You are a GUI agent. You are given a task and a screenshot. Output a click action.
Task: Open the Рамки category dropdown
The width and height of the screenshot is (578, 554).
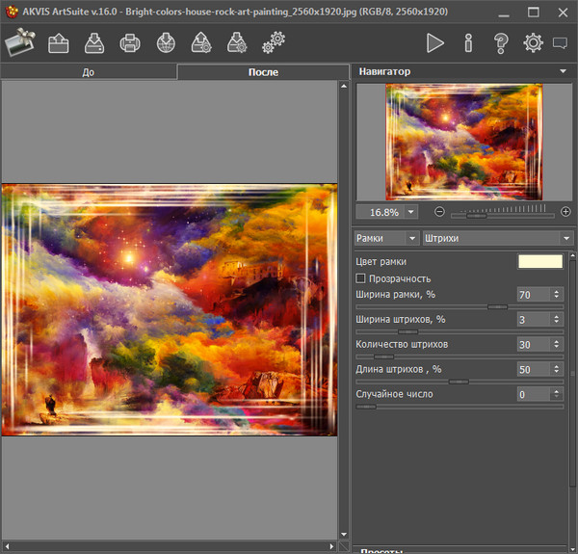386,239
